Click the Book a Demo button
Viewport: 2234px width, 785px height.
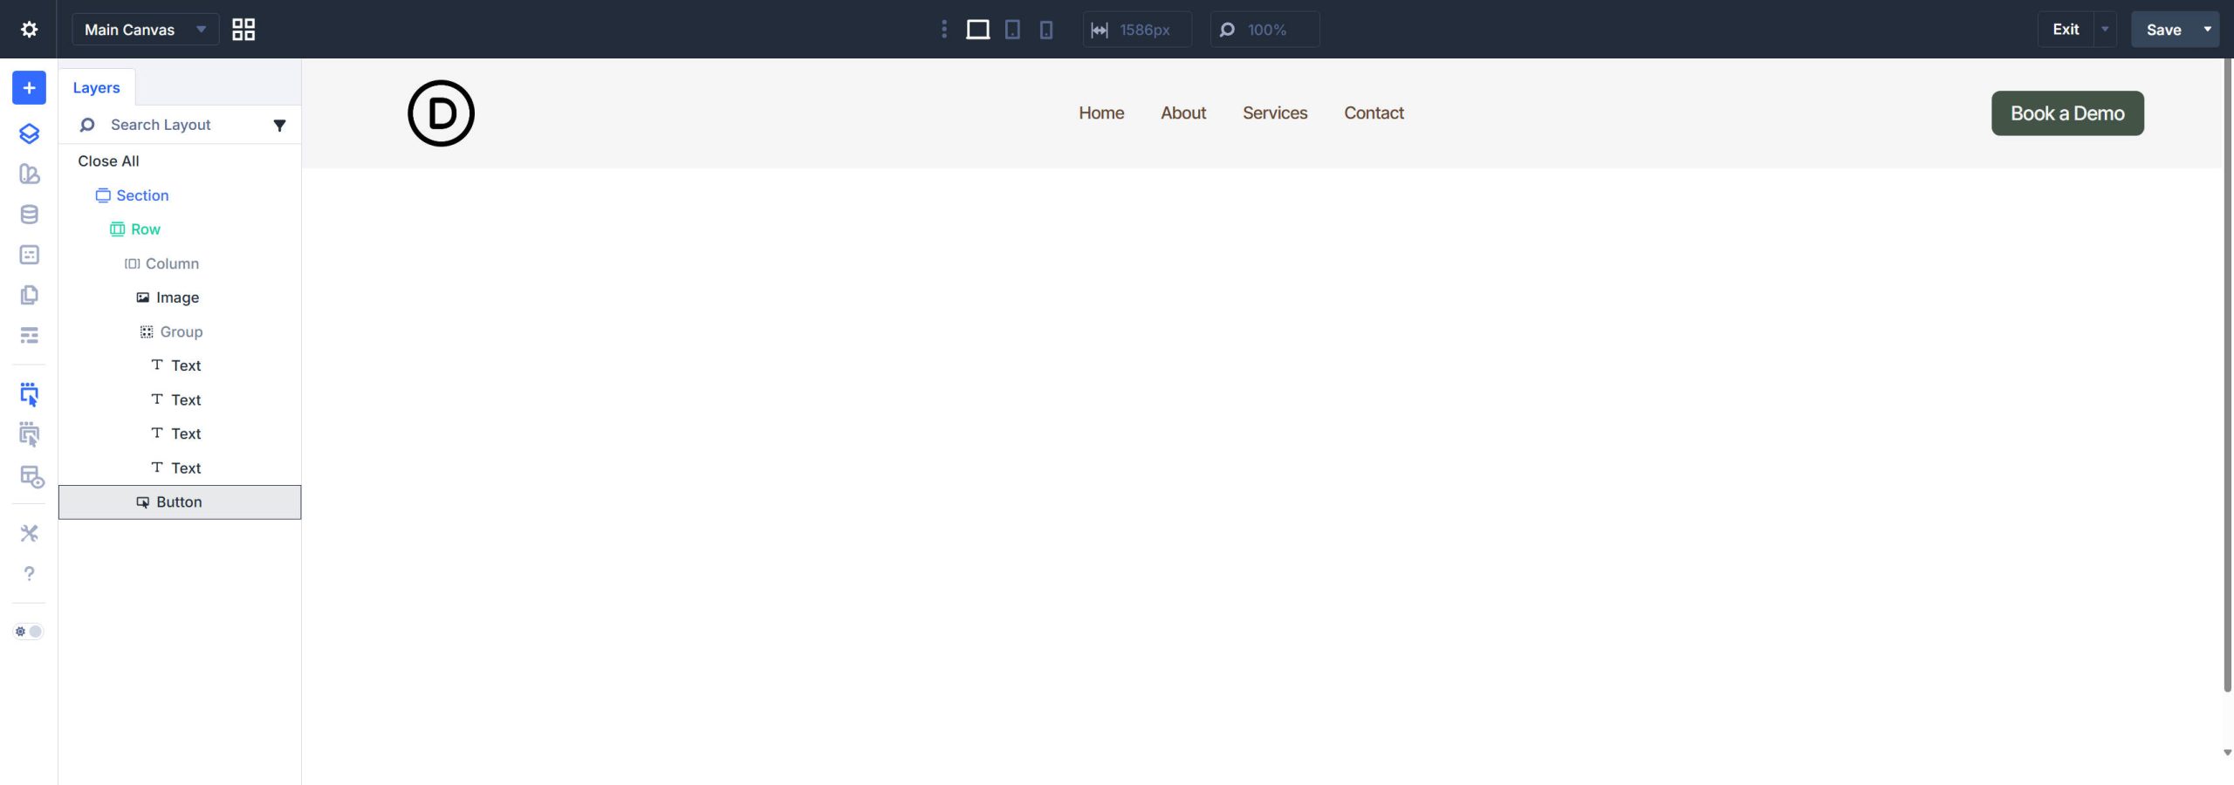coord(2066,113)
